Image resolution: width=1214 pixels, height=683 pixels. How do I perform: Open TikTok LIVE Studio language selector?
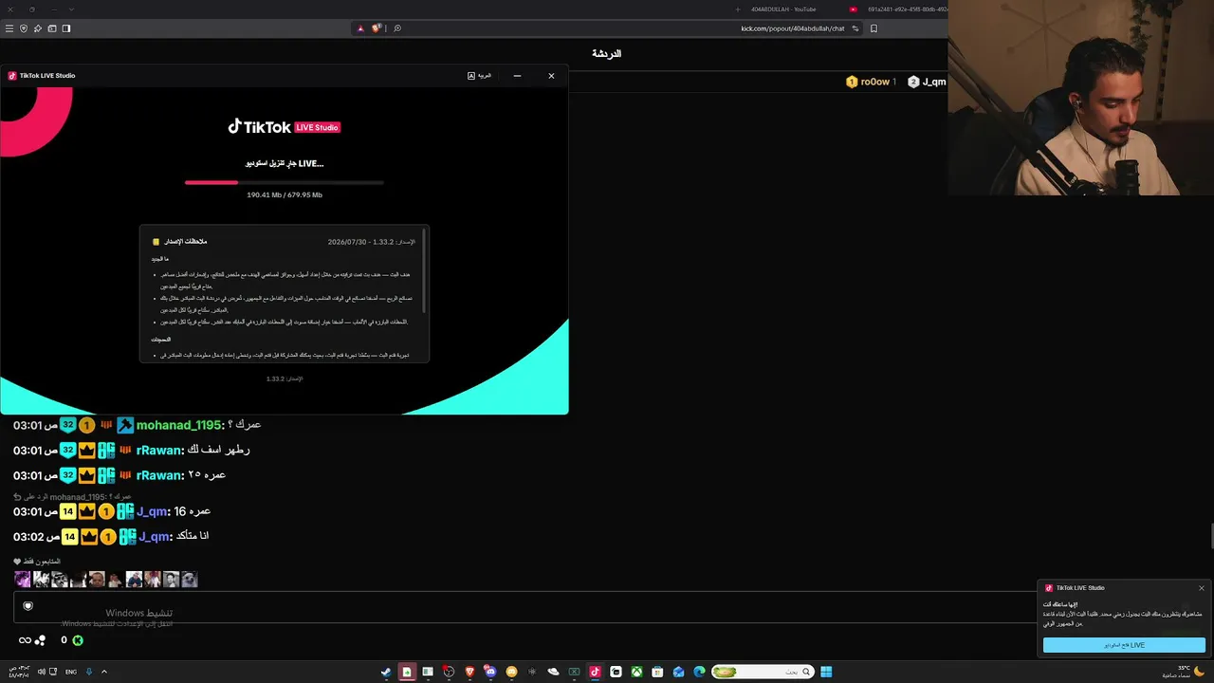tap(480, 76)
